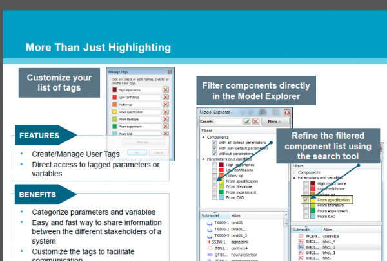The height and width of the screenshot is (261, 387).
Task: Toggle 'with all default parameters' checkbox
Action: 215,143
